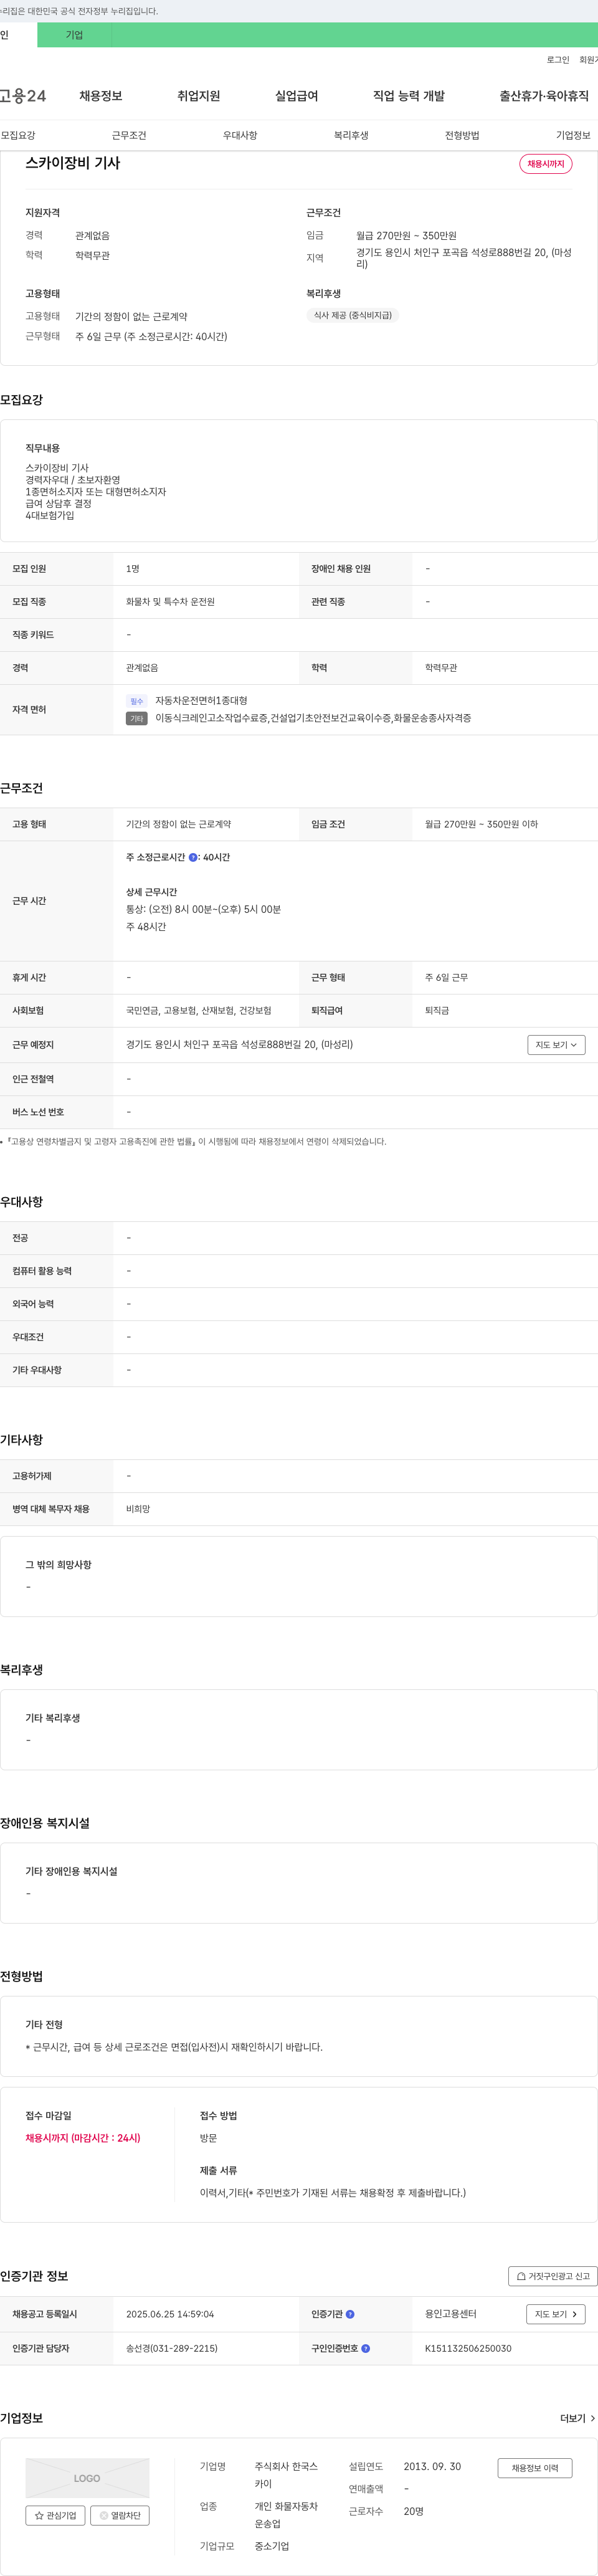598x2576 pixels.
Task: Jump to the 전형방법 section tab
Action: tap(462, 135)
